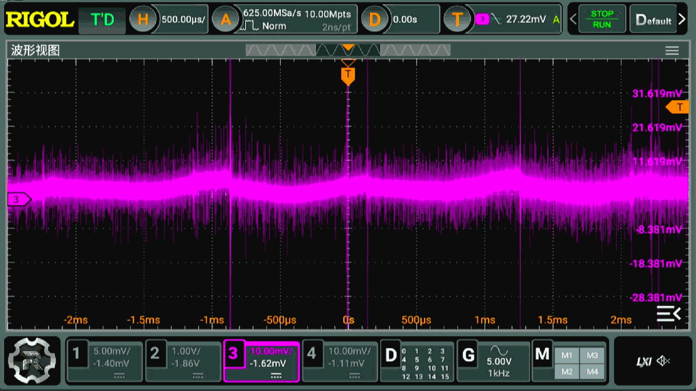
Task: Click the 2ns/pt resolution label
Action: point(336,27)
